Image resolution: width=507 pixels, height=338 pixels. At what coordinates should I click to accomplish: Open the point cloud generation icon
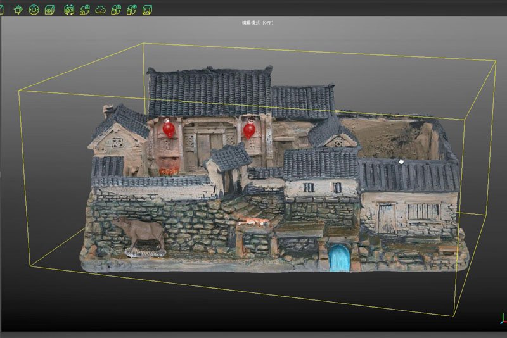(101, 10)
